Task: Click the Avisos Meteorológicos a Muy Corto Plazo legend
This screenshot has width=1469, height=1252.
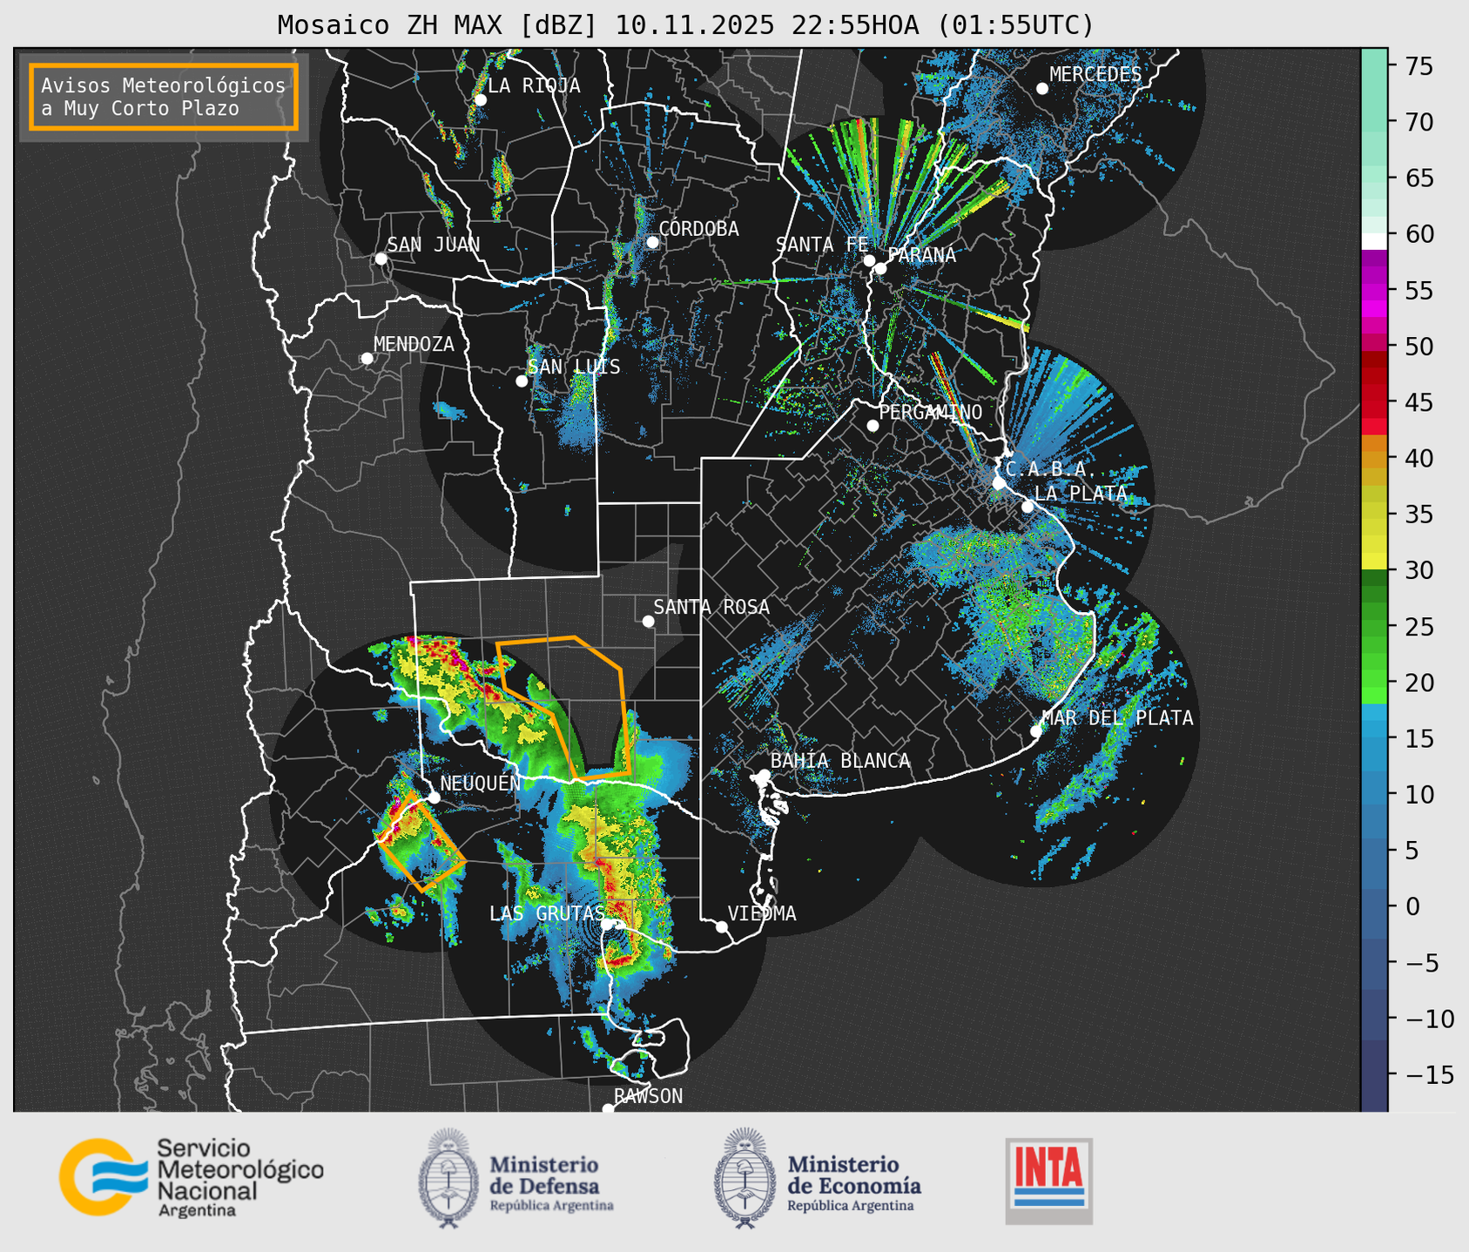Action: [164, 97]
